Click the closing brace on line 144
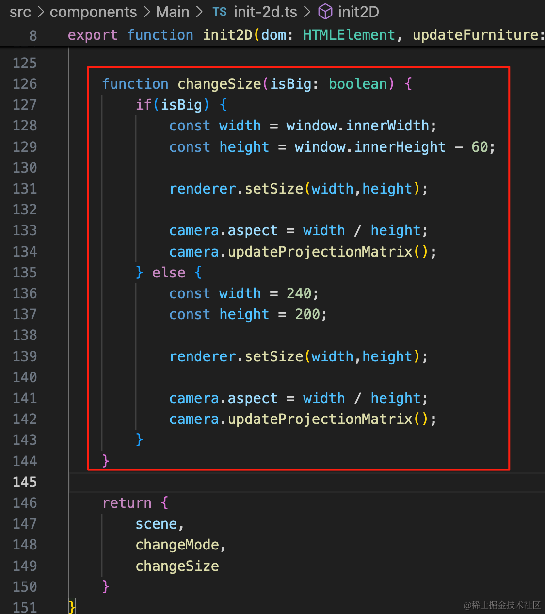The image size is (545, 614). tap(106, 461)
